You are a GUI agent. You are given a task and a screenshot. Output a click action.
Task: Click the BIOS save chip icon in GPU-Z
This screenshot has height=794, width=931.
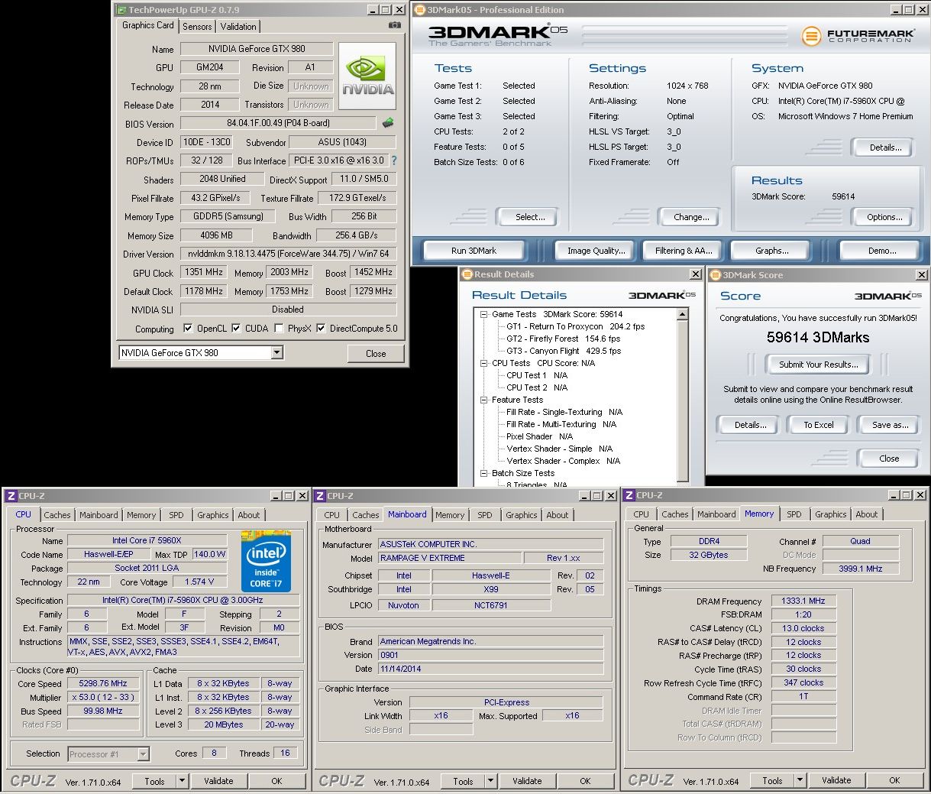[x=388, y=123]
